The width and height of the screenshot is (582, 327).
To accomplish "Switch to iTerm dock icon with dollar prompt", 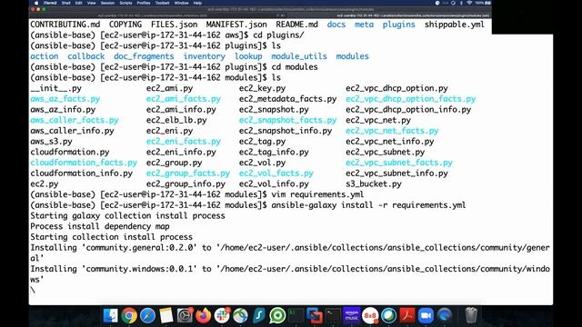I will 296,315.
